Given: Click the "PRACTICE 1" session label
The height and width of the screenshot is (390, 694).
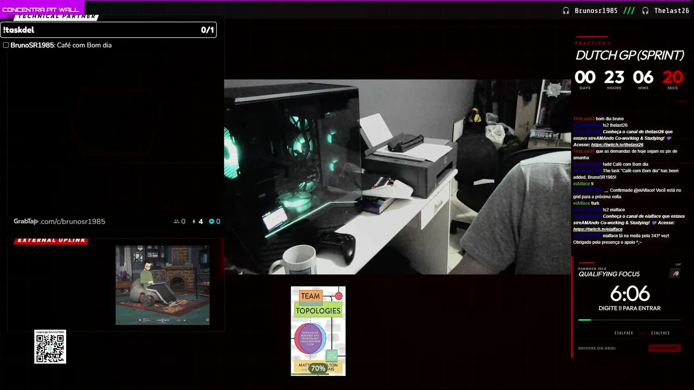Looking at the screenshot, I should pyautogui.click(x=593, y=43).
